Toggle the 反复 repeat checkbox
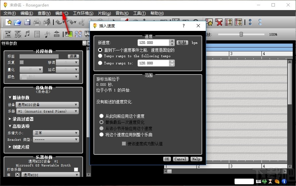The image size is (296, 186). pos(22,62)
